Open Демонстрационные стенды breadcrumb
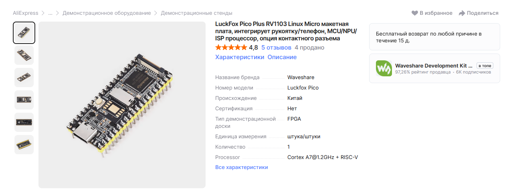This screenshot has width=511, height=193. 196,13
